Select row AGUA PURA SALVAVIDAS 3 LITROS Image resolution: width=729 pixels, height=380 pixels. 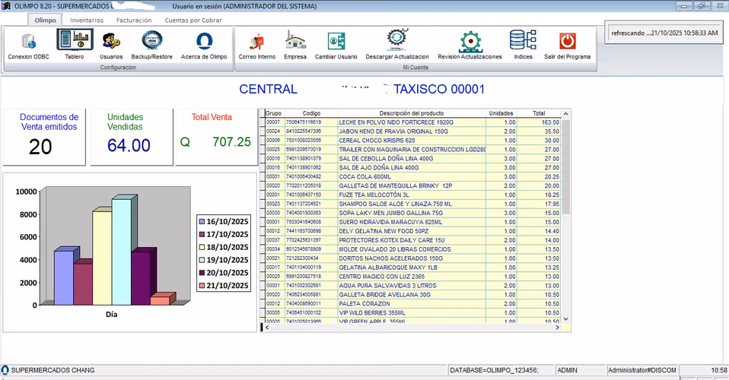pos(412,286)
